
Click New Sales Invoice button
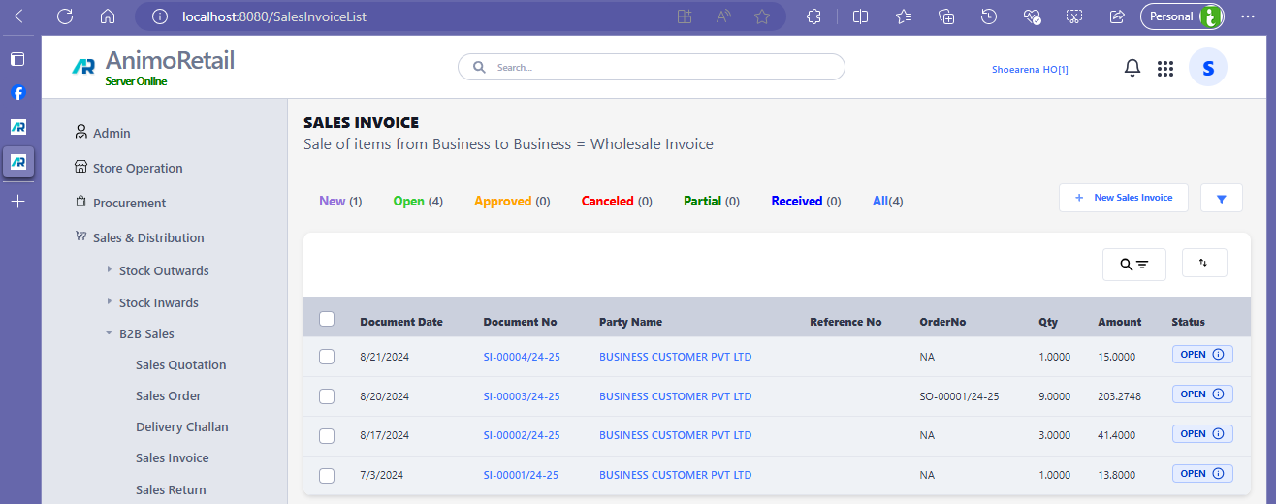[x=1123, y=198]
